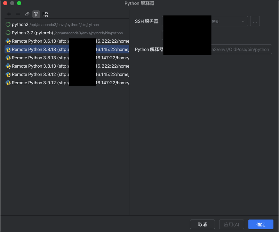Toggle the funnel filter icon in toolbar

pos(36,14)
